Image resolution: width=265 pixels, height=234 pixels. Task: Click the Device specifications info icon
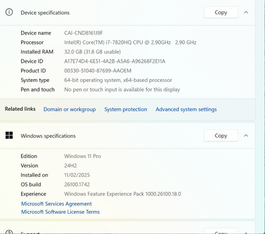[9, 12]
